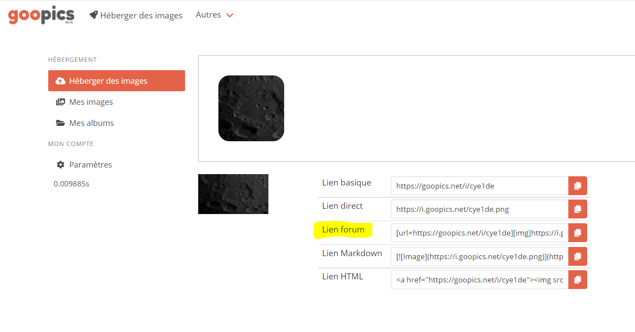
Task: Open Mes albums in sidebar
Action: click(85, 123)
